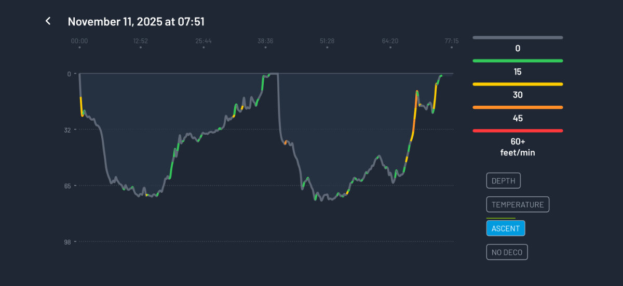
Task: Click the 12:52 time axis marker
Action: tap(140, 41)
